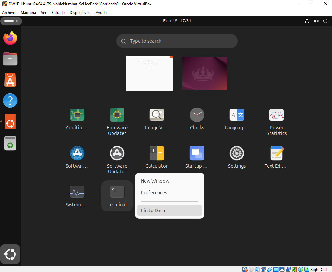332x272 pixels.
Task: Click the VirtualBox recording status icon
Action: point(288,269)
